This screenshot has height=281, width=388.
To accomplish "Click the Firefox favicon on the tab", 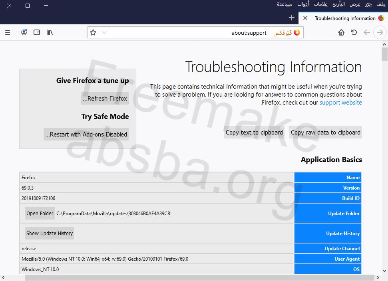I will point(381,18).
